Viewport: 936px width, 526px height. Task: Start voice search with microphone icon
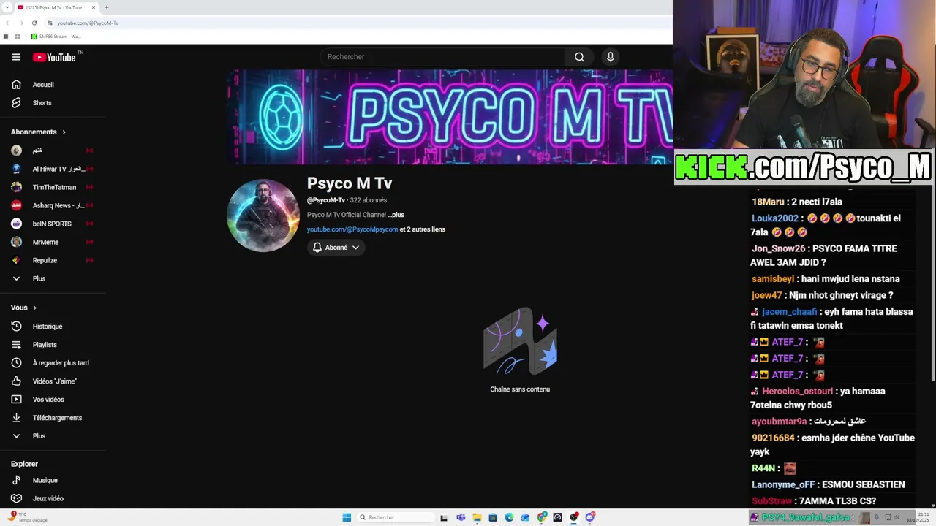tap(611, 57)
